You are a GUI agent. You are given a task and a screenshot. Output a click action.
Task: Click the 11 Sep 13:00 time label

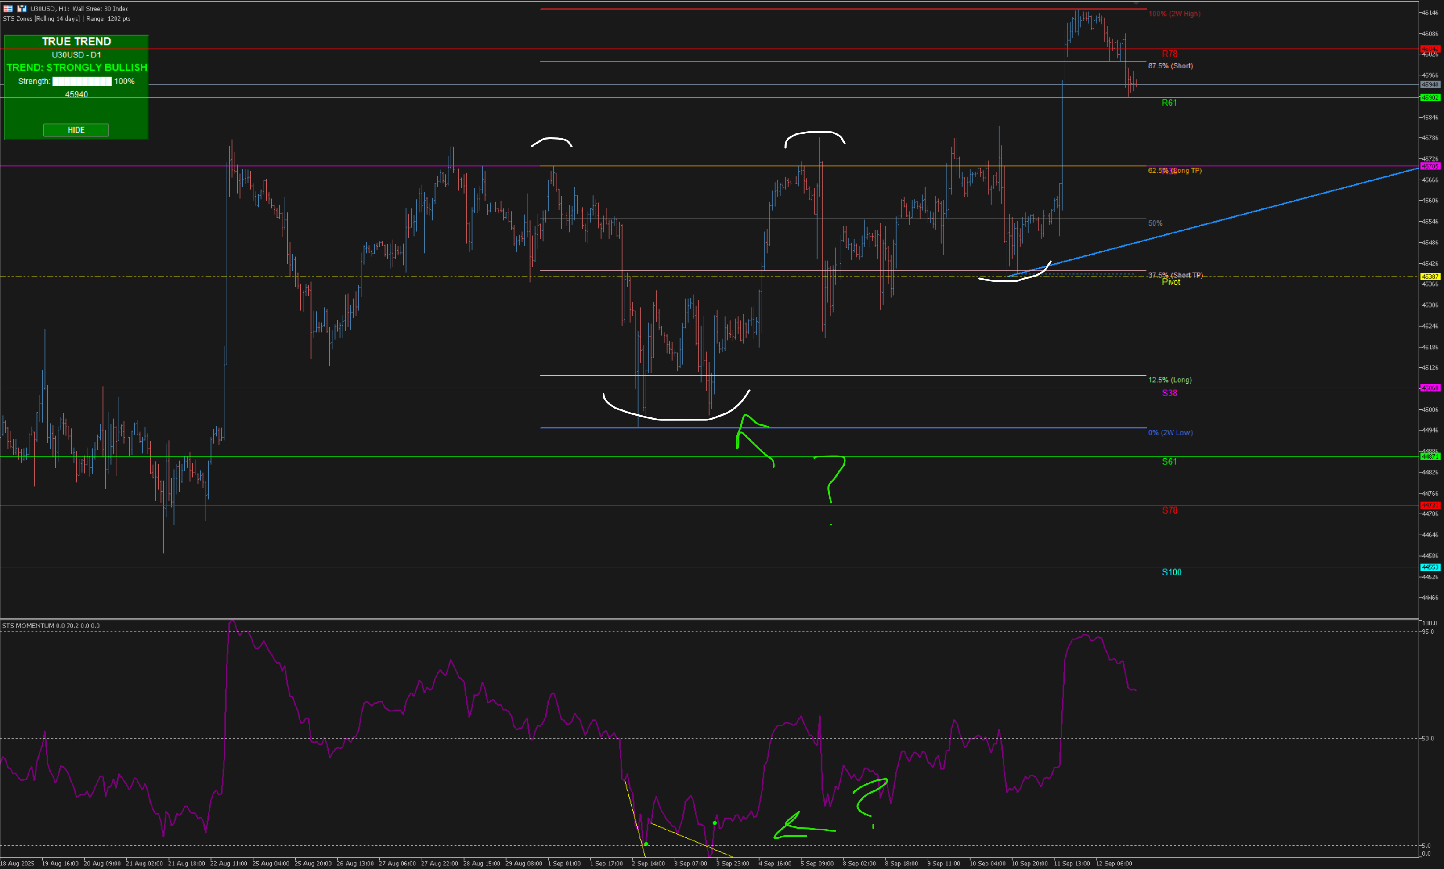1072,863
